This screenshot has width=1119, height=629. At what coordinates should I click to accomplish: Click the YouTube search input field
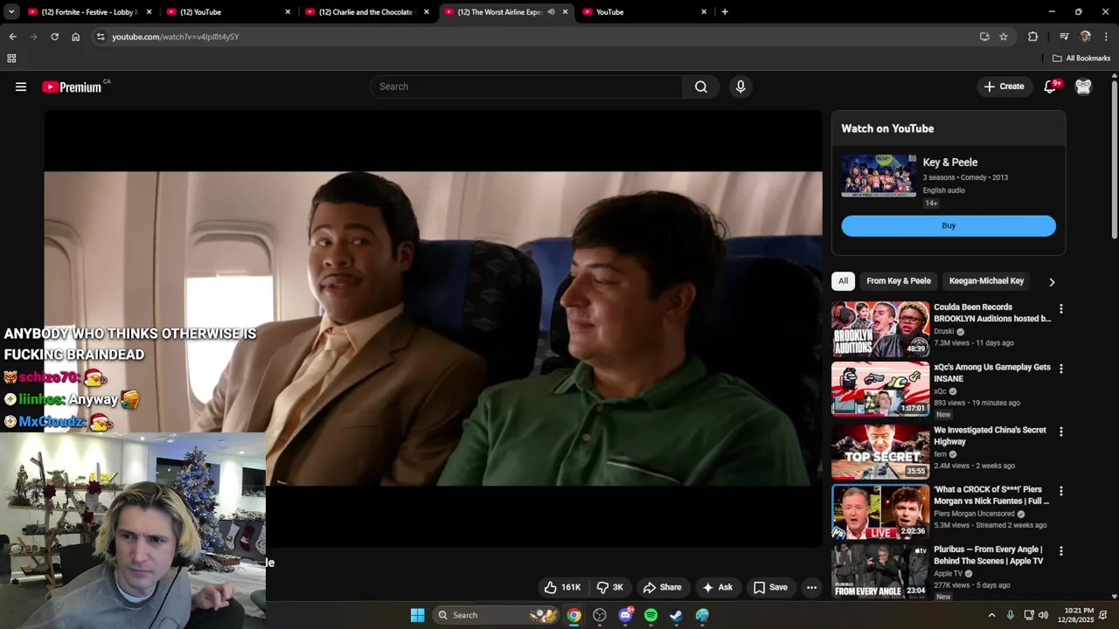[x=526, y=86]
